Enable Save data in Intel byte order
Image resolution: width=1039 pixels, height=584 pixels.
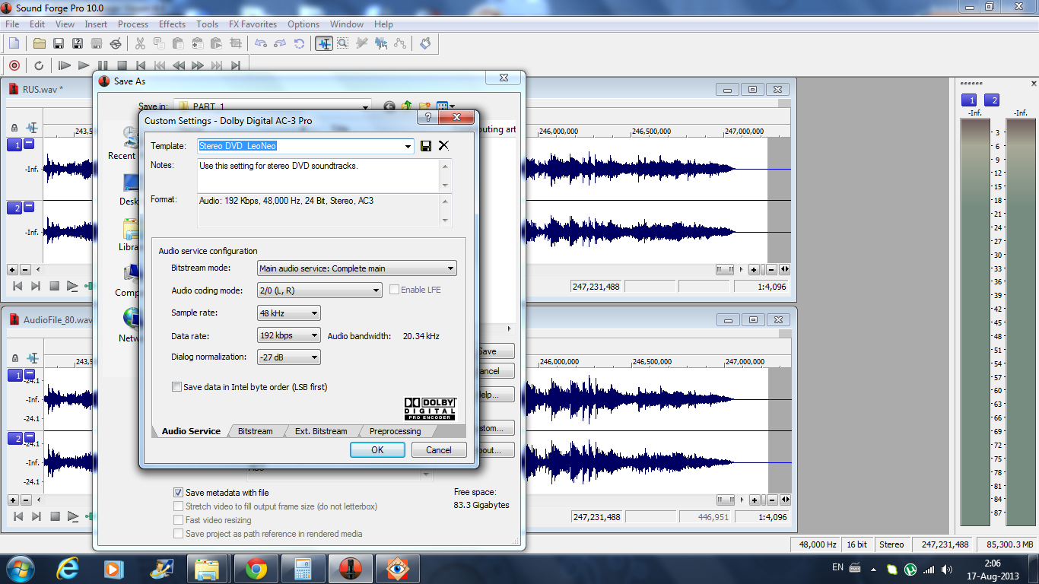(x=177, y=387)
